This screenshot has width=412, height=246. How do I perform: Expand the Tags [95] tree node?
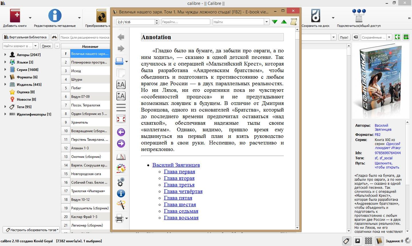(5, 107)
